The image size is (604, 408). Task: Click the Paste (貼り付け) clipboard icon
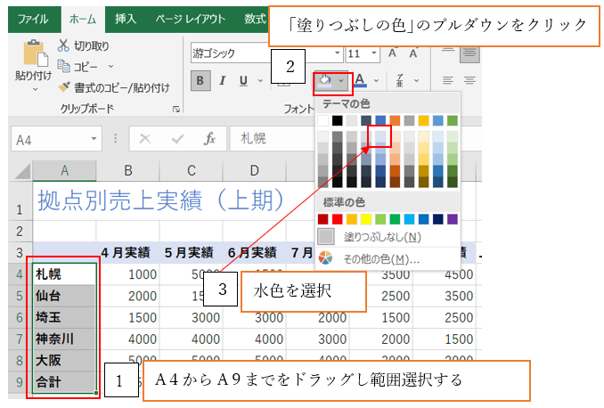click(33, 55)
